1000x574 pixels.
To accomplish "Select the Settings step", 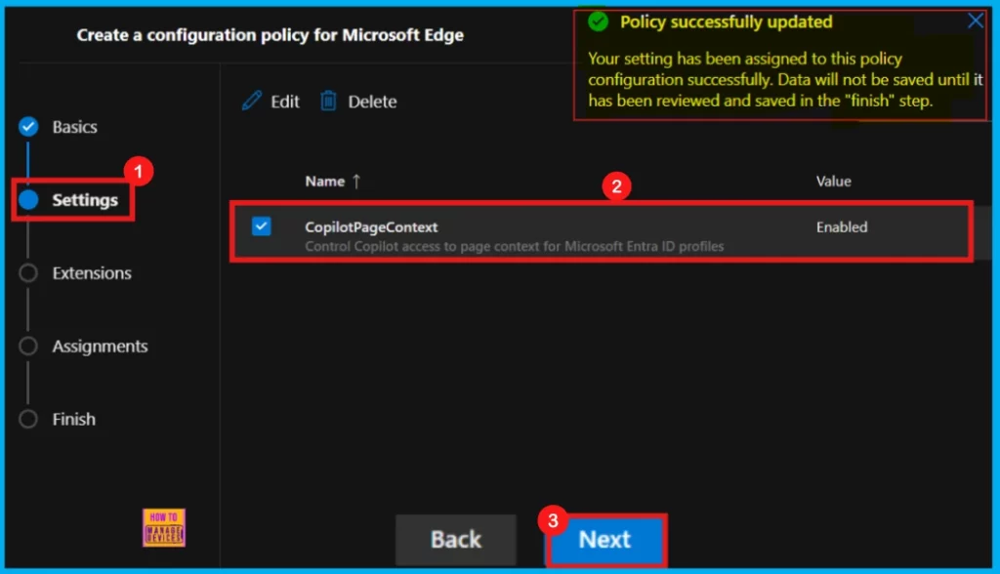I will click(x=85, y=200).
